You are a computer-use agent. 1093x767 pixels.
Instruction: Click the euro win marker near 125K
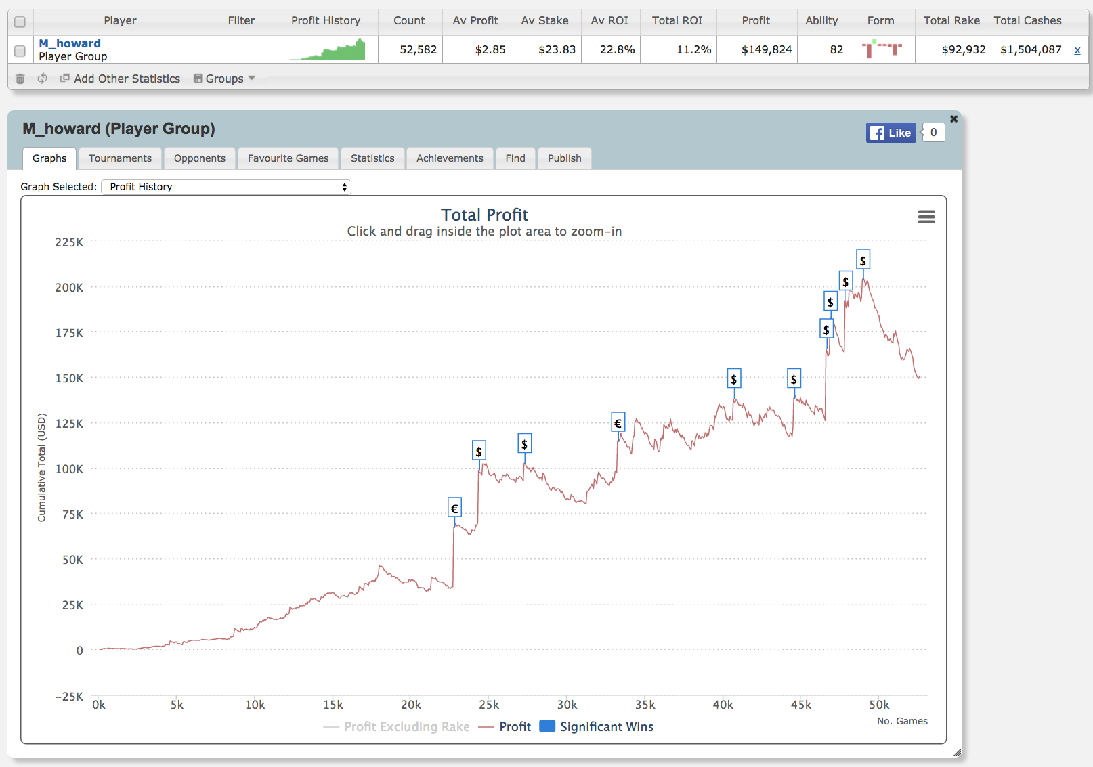[x=618, y=423]
